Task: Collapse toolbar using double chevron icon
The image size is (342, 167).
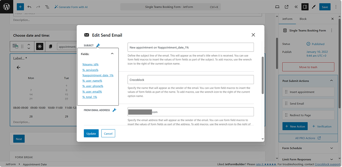Action: point(296,7)
